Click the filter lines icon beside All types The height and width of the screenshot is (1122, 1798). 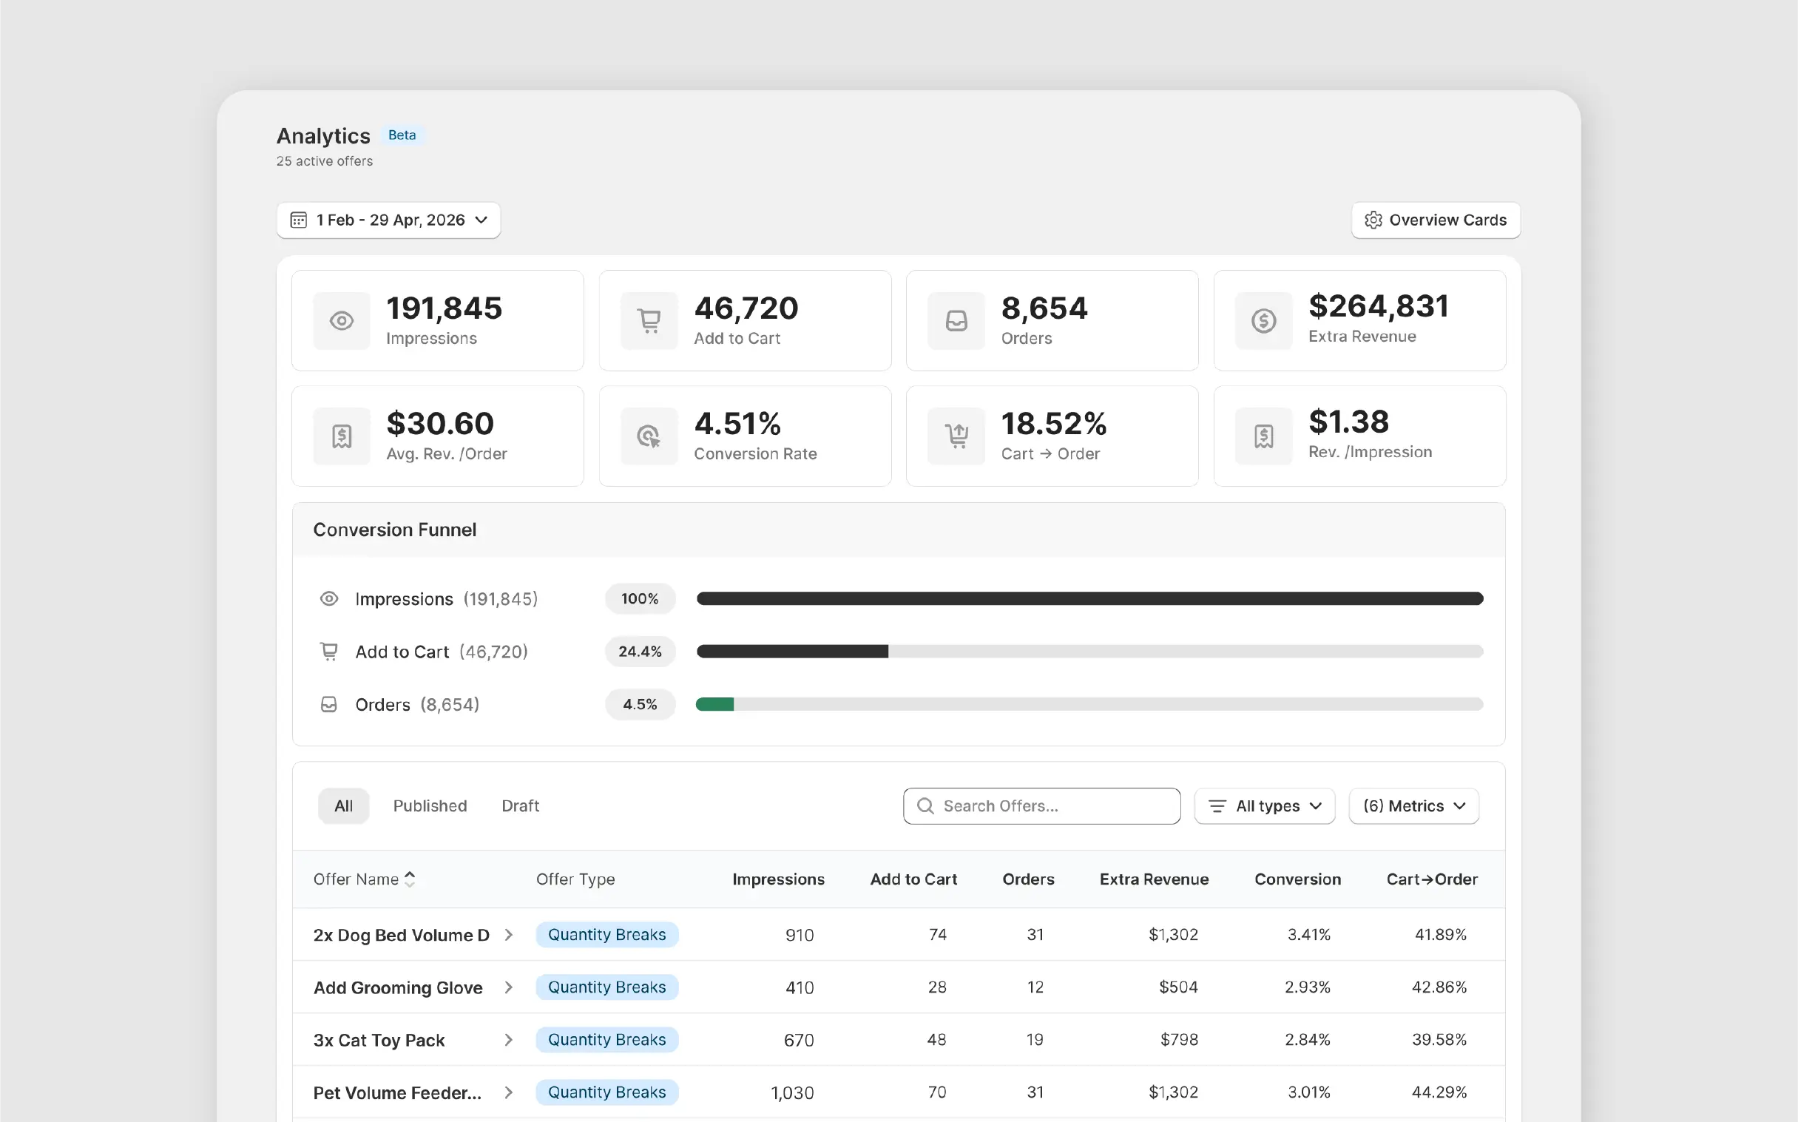point(1217,806)
